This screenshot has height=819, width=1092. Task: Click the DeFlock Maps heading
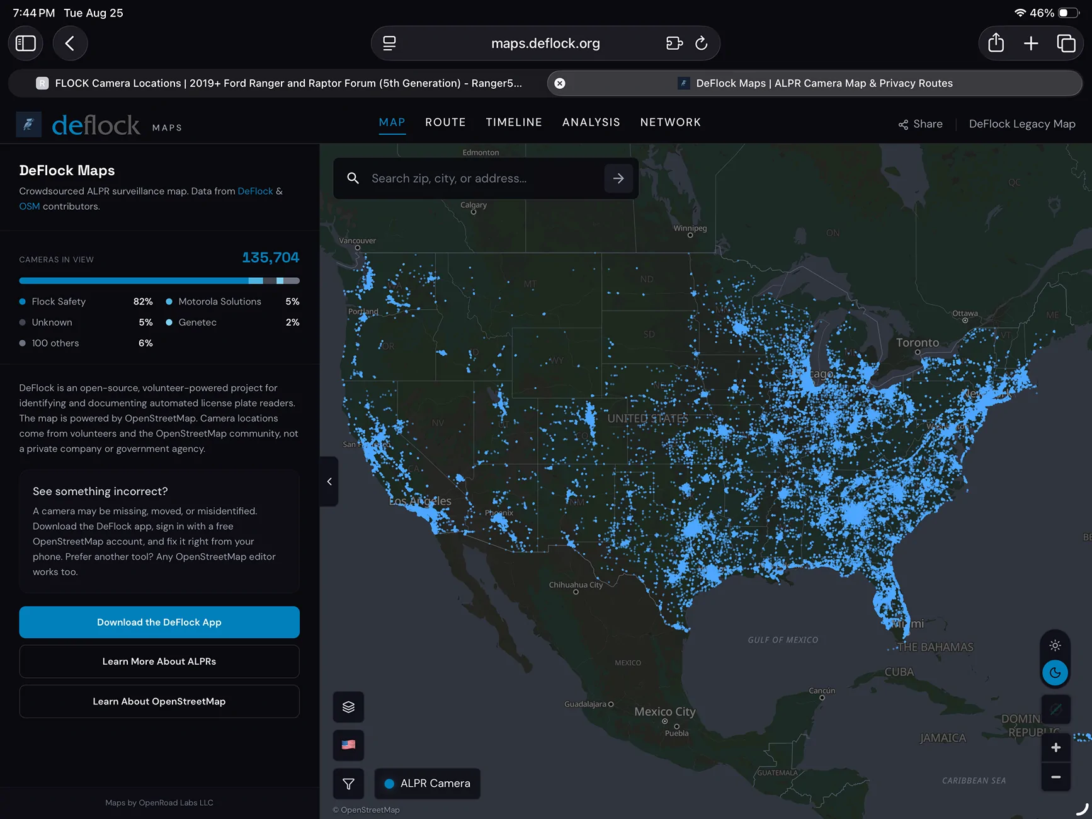point(67,171)
